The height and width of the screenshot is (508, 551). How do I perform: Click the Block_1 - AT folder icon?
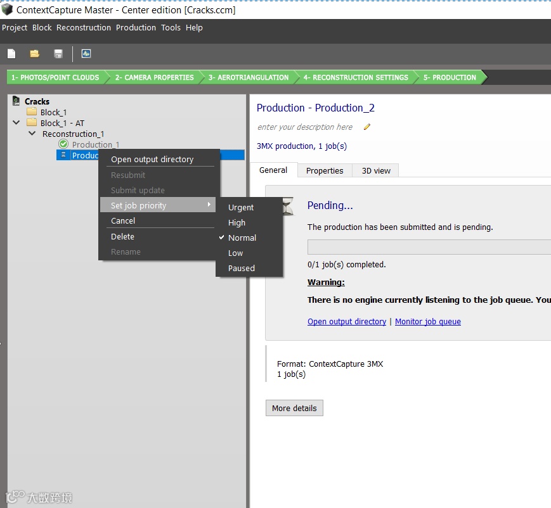coord(32,122)
